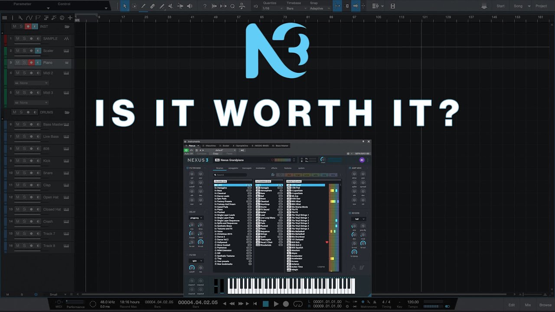Toggle the Nexus plugin power button
The height and width of the screenshot is (312, 555).
point(186,150)
